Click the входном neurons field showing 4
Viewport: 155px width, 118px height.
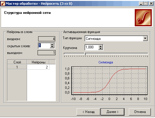47,39
